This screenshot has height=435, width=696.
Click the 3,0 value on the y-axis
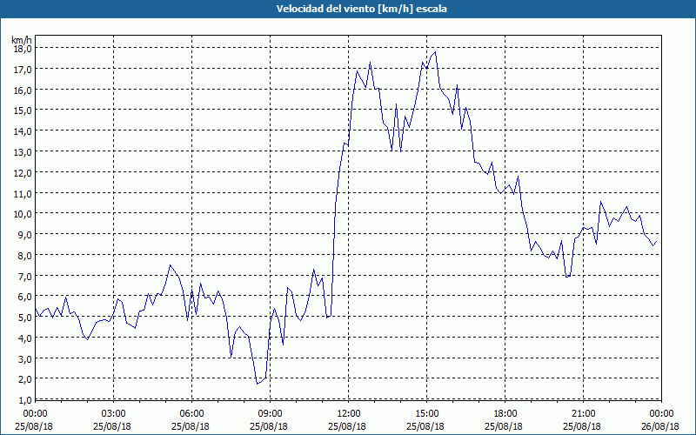tap(24, 359)
